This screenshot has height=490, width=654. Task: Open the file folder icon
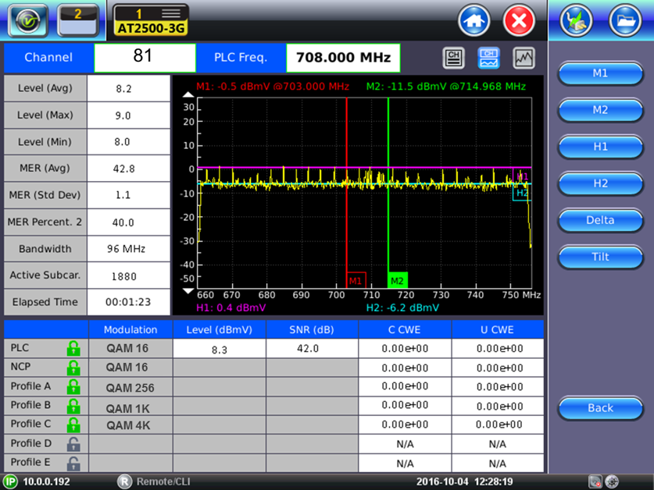click(x=624, y=20)
